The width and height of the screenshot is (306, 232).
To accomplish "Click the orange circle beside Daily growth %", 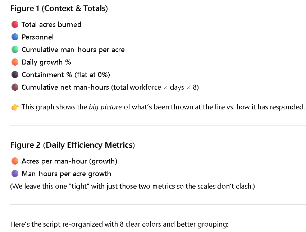I will point(15,62).
